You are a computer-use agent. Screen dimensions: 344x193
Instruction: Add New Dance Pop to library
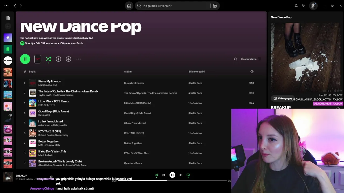tap(58, 59)
